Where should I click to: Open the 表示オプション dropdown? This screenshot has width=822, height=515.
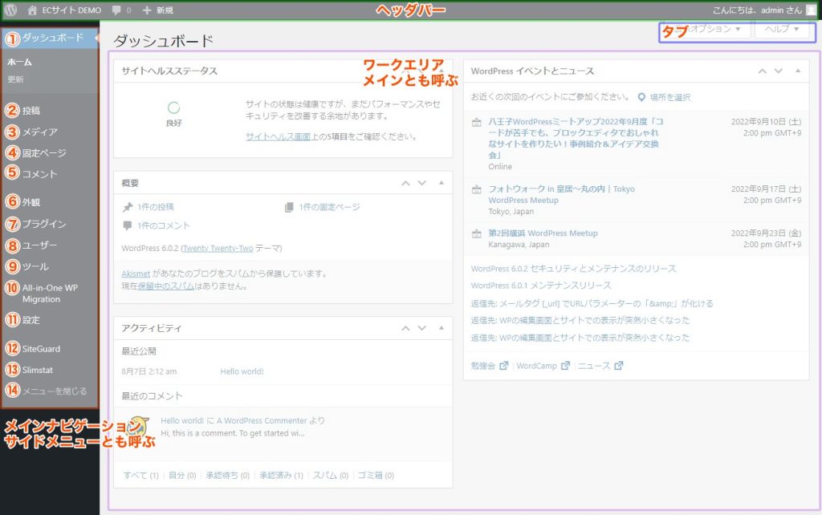click(x=706, y=30)
